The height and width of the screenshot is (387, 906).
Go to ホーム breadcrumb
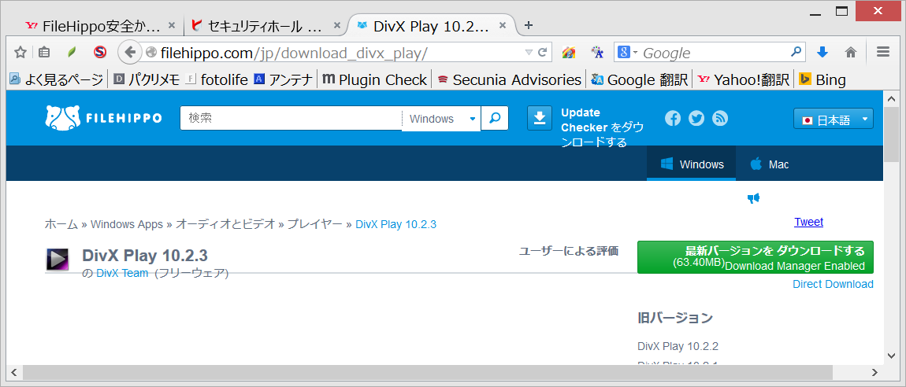(x=61, y=224)
